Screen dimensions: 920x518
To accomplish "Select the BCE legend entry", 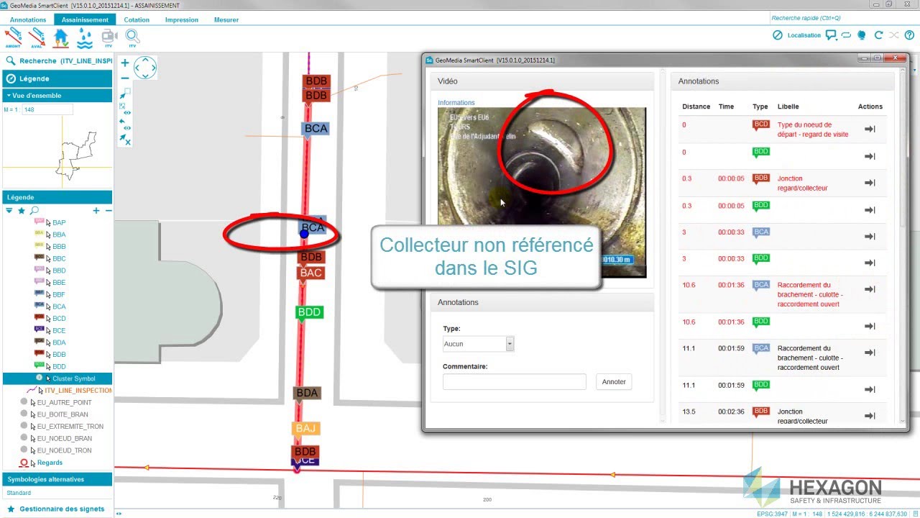I will (x=59, y=330).
